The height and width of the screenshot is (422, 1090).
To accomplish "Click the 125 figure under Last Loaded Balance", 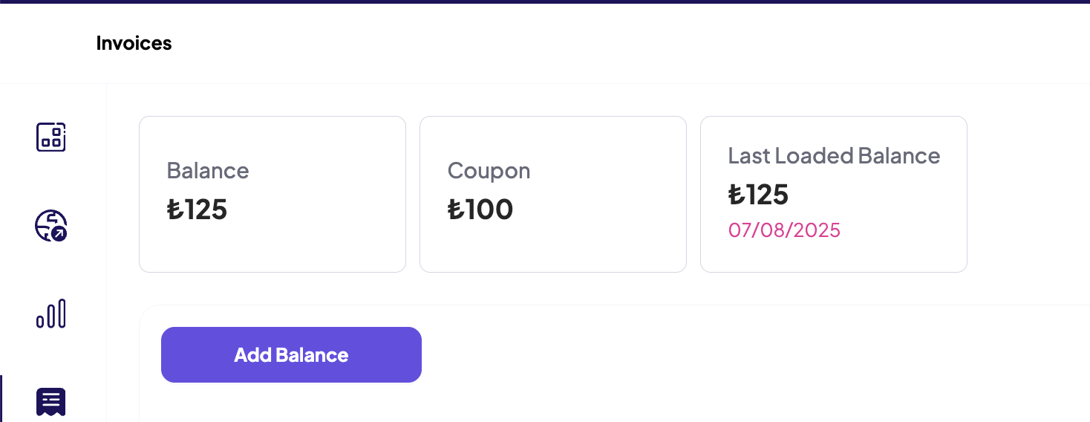I will coord(768,195).
